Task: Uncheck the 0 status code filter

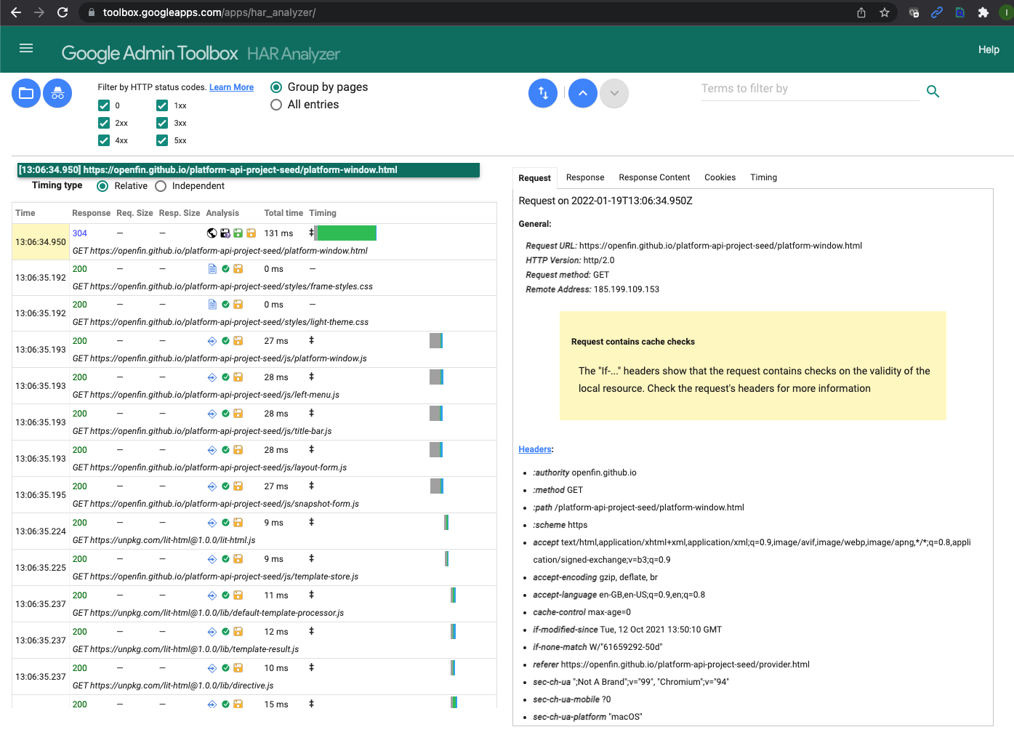Action: (104, 105)
